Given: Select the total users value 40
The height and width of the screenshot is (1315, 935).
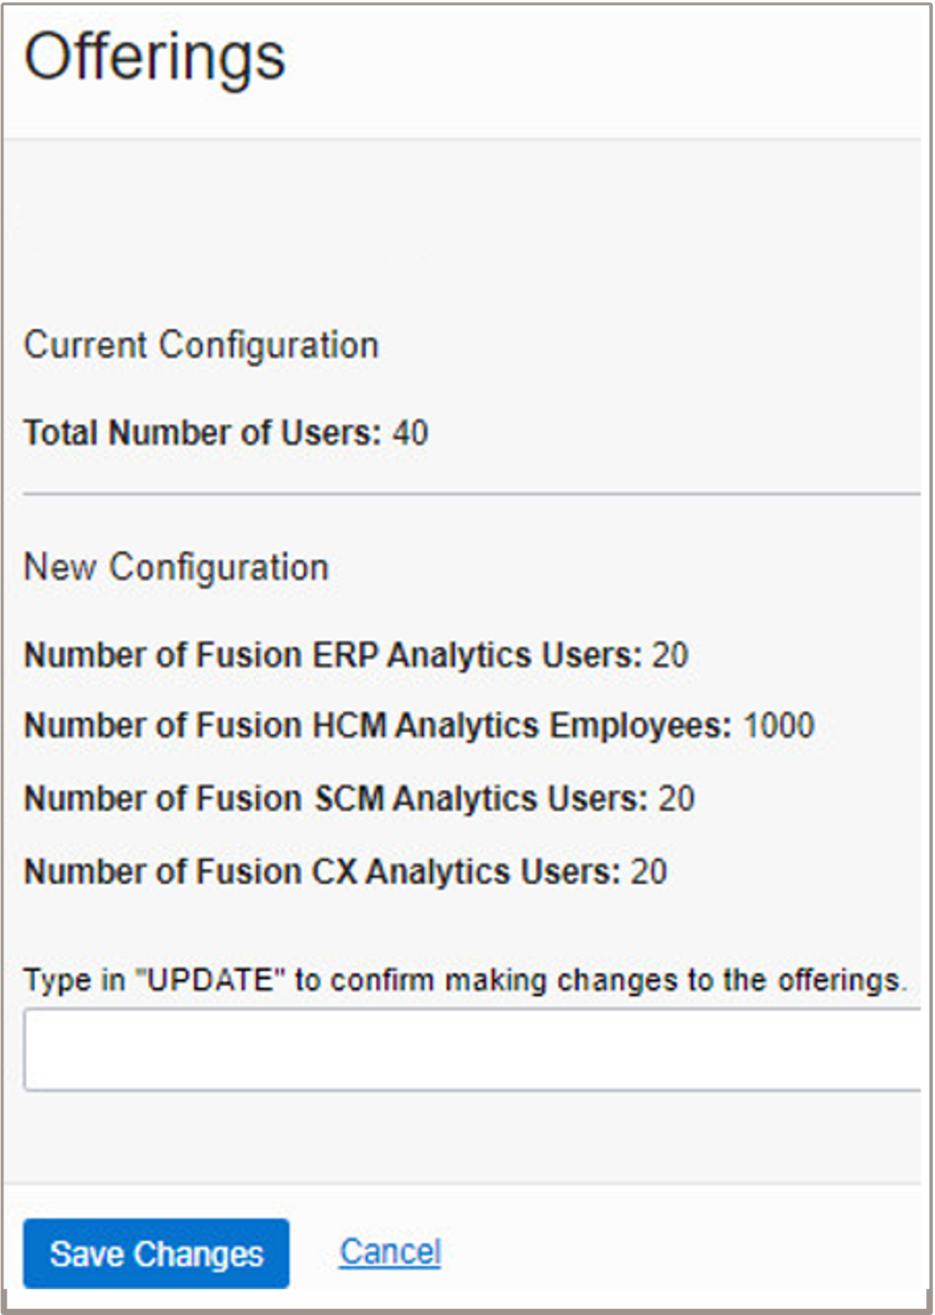Looking at the screenshot, I should coord(410,433).
